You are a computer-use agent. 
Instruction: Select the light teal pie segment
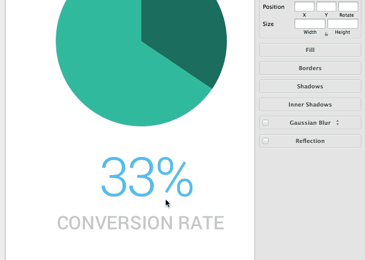coord(105,70)
